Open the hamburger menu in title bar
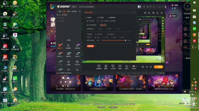The width and height of the screenshot is (199, 111). [x=154, y=7]
